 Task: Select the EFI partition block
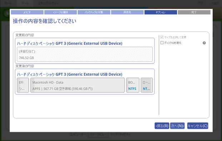23,85
